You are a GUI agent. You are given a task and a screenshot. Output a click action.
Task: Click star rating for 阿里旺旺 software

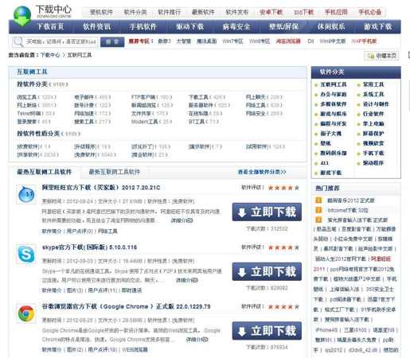pos(283,188)
